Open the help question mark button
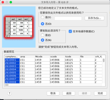The width and height of the screenshot is (110, 100). 10,93
